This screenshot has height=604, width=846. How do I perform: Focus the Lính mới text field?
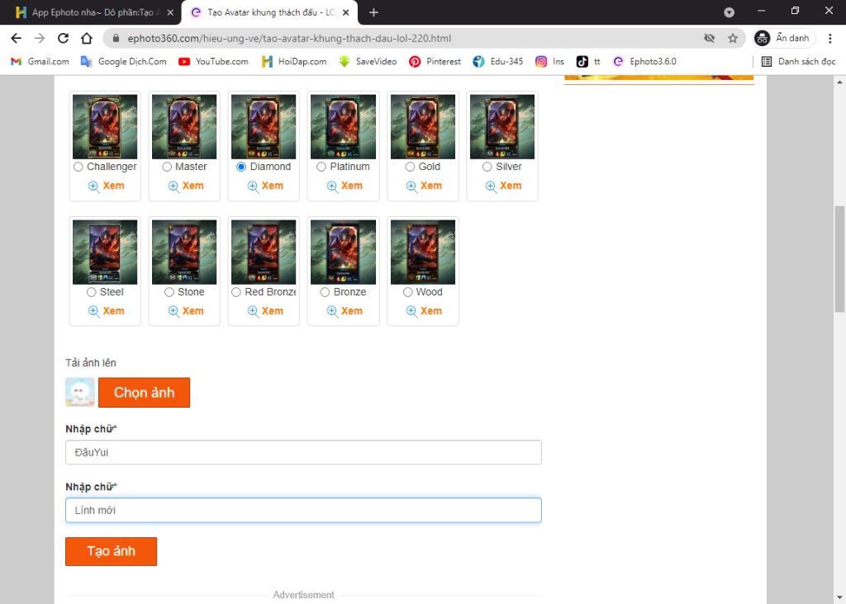pyautogui.click(x=303, y=510)
